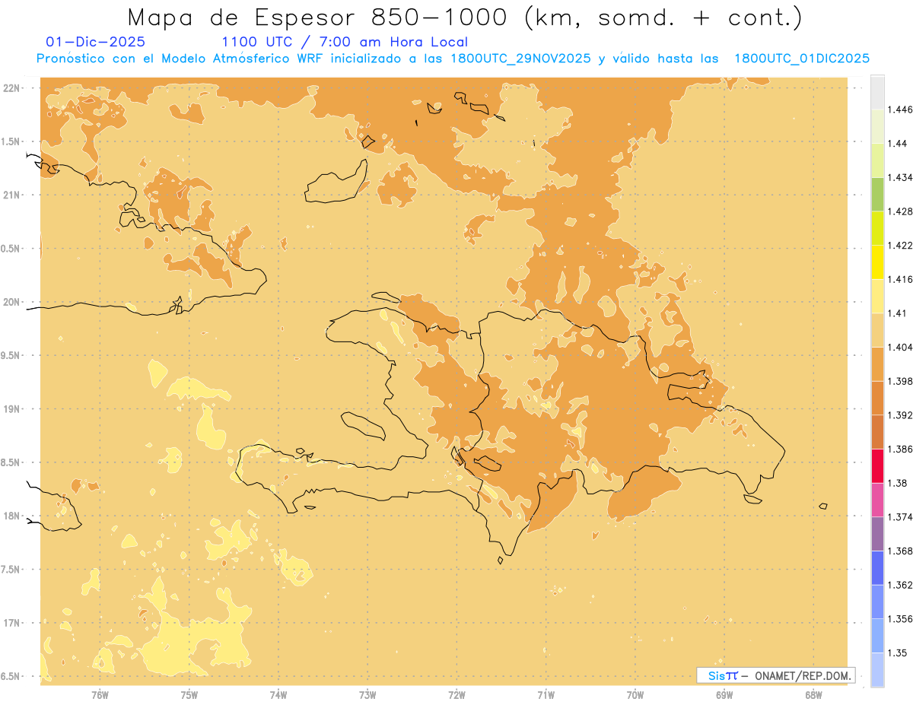Click the "1.392" colorbar value
This screenshot has height=705, width=913.
900,415
